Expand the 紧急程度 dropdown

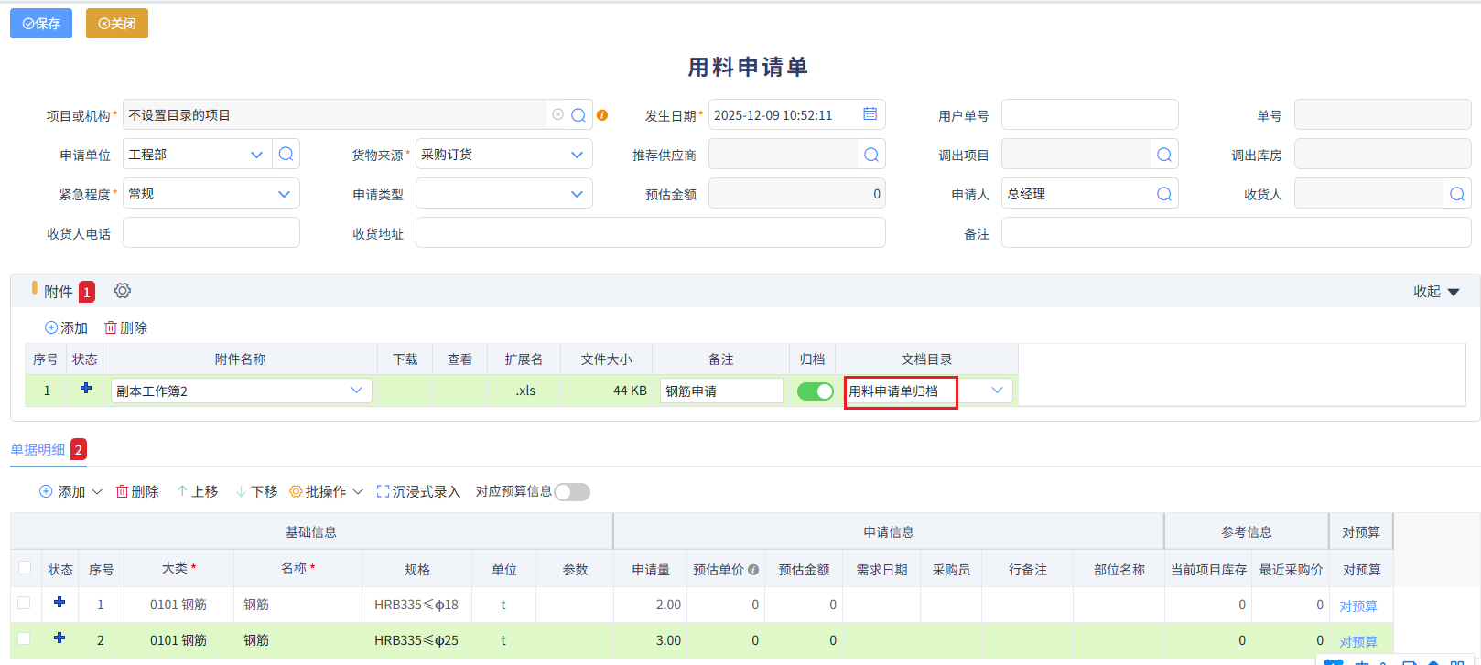click(x=284, y=194)
